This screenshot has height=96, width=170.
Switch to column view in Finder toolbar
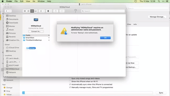[x=32, y=11]
